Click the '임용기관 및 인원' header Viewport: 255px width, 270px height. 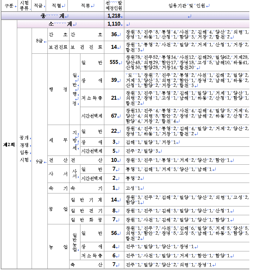[x=187, y=6]
